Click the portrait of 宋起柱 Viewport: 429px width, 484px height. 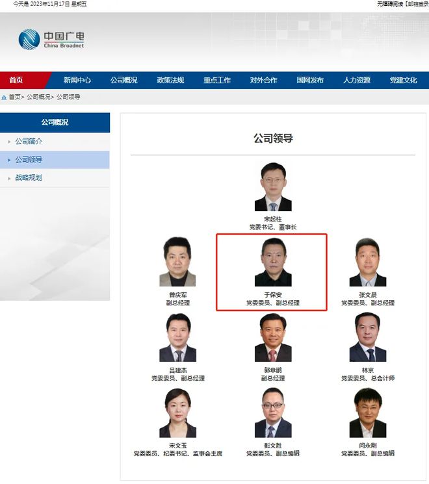point(273,186)
